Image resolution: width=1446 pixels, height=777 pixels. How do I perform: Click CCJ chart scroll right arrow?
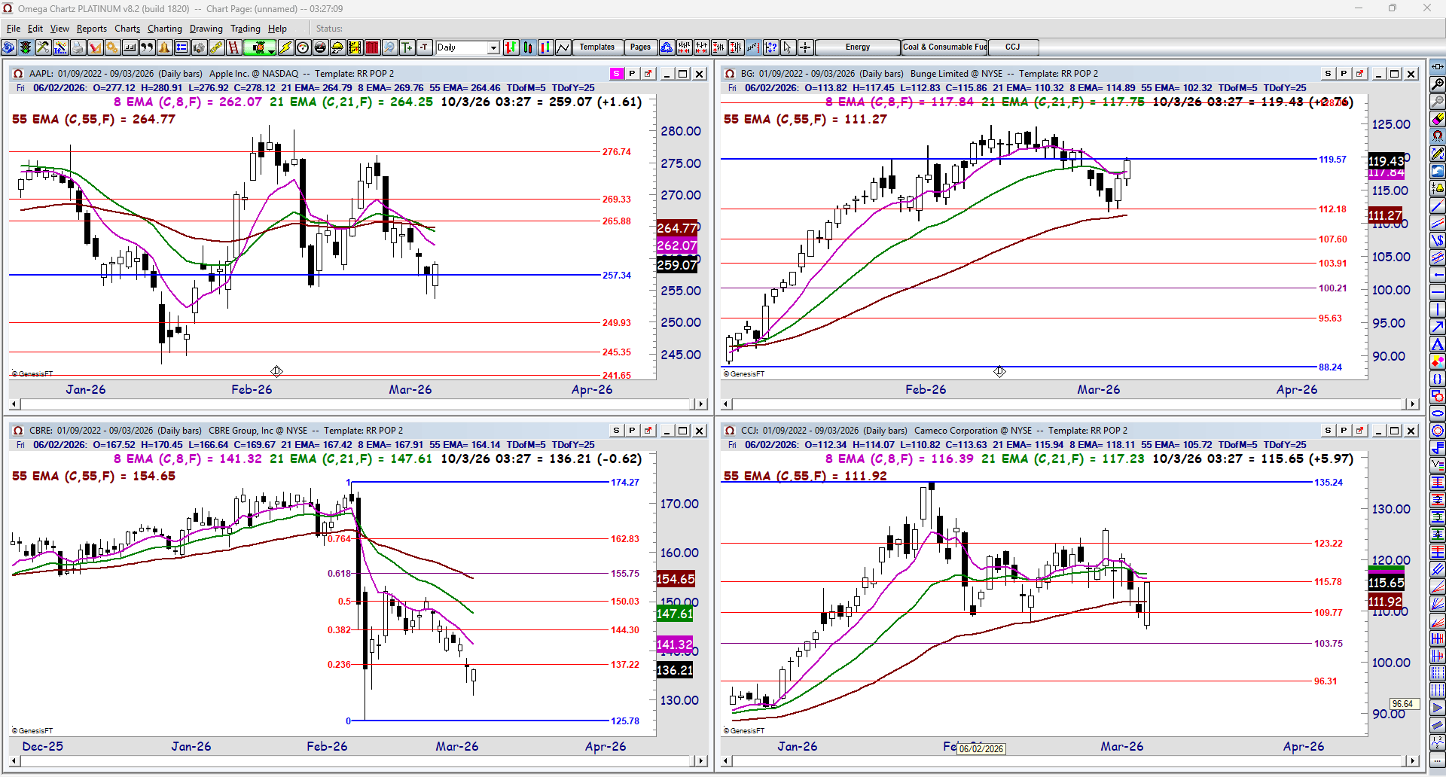coord(1412,761)
